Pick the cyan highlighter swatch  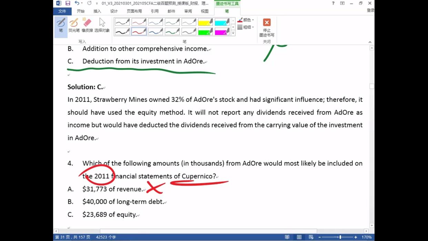coord(222,22)
